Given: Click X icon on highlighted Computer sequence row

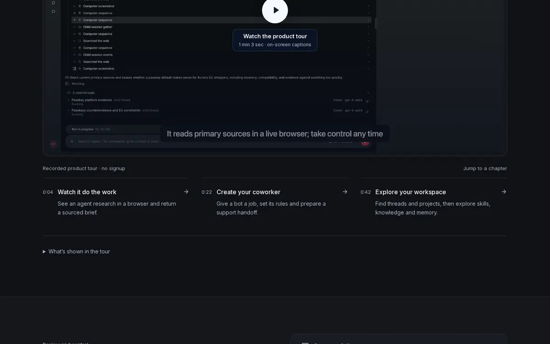Looking at the screenshot, I should pyautogui.click(x=74, y=20).
